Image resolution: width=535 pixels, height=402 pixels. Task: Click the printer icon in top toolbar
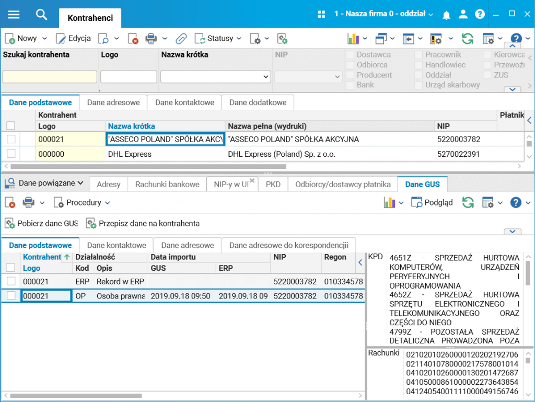click(151, 39)
